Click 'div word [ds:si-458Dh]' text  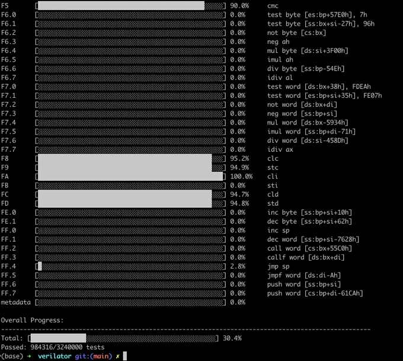pos(308,140)
